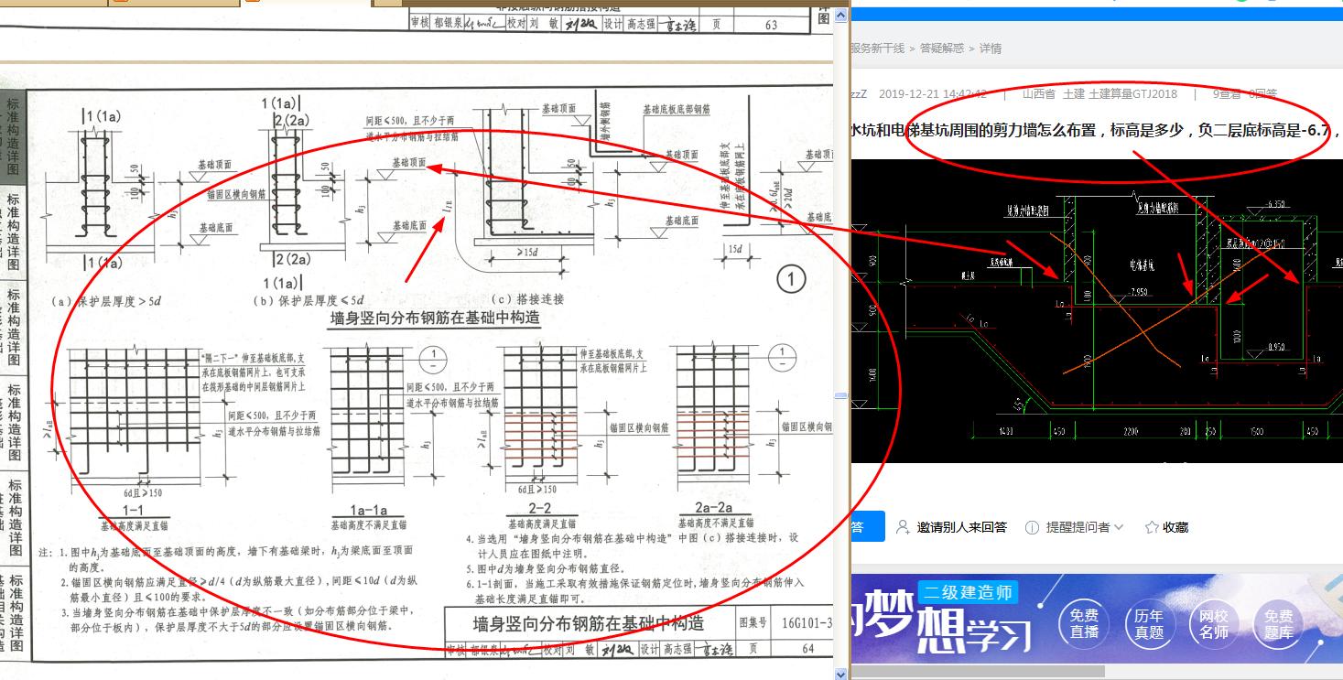This screenshot has width=1343, height=680.
Task: Click the topmost 标准构造详图 side tab in the PDF
Action: (x=13, y=139)
